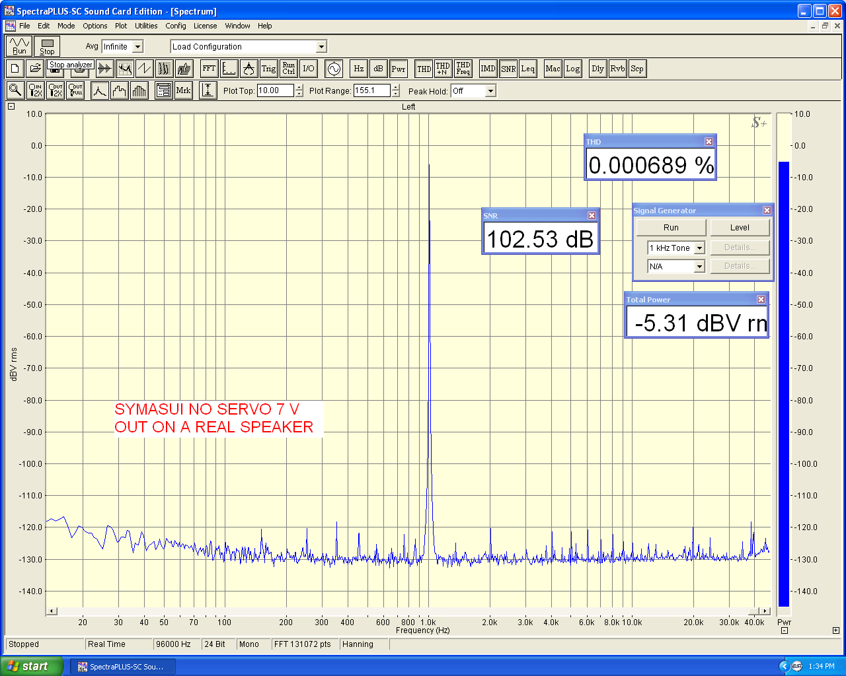This screenshot has height=676, width=846.
Task: Open the Mode menu
Action: (66, 26)
